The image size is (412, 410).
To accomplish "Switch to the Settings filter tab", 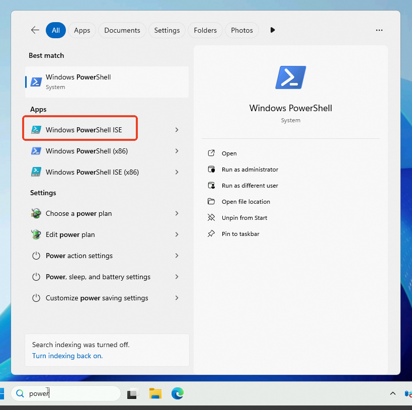I will click(x=167, y=30).
